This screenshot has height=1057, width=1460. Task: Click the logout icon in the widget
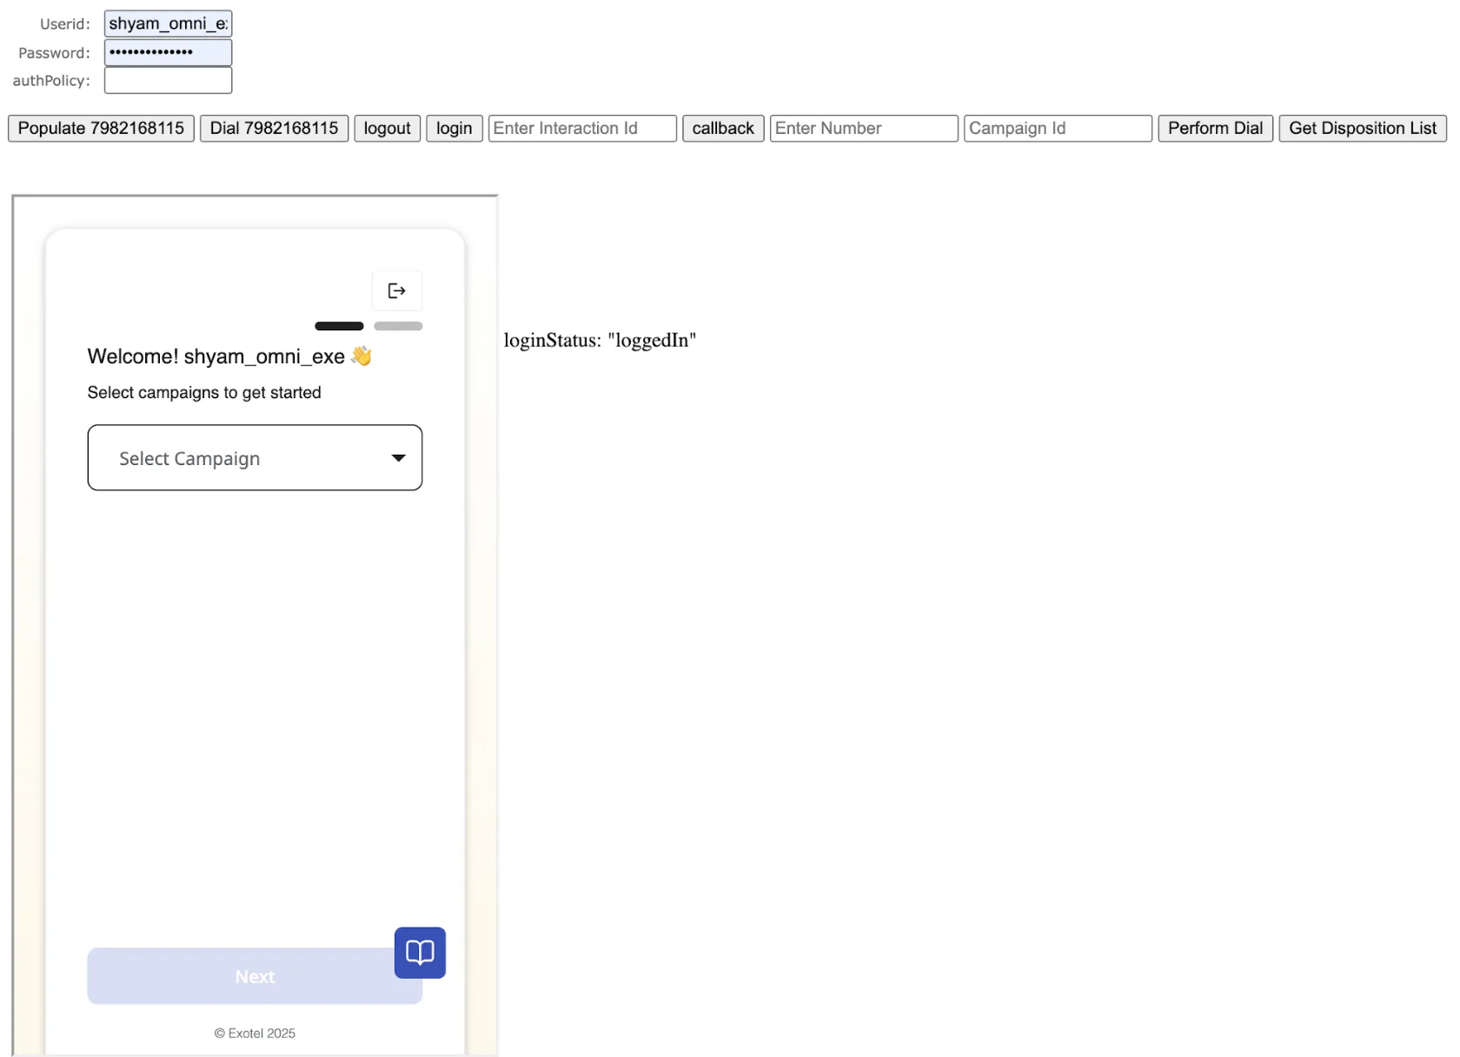click(x=397, y=290)
